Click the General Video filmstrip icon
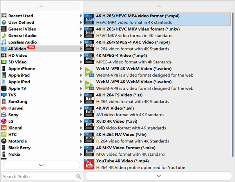Viewport: 235px width, 182px height. 4,29
